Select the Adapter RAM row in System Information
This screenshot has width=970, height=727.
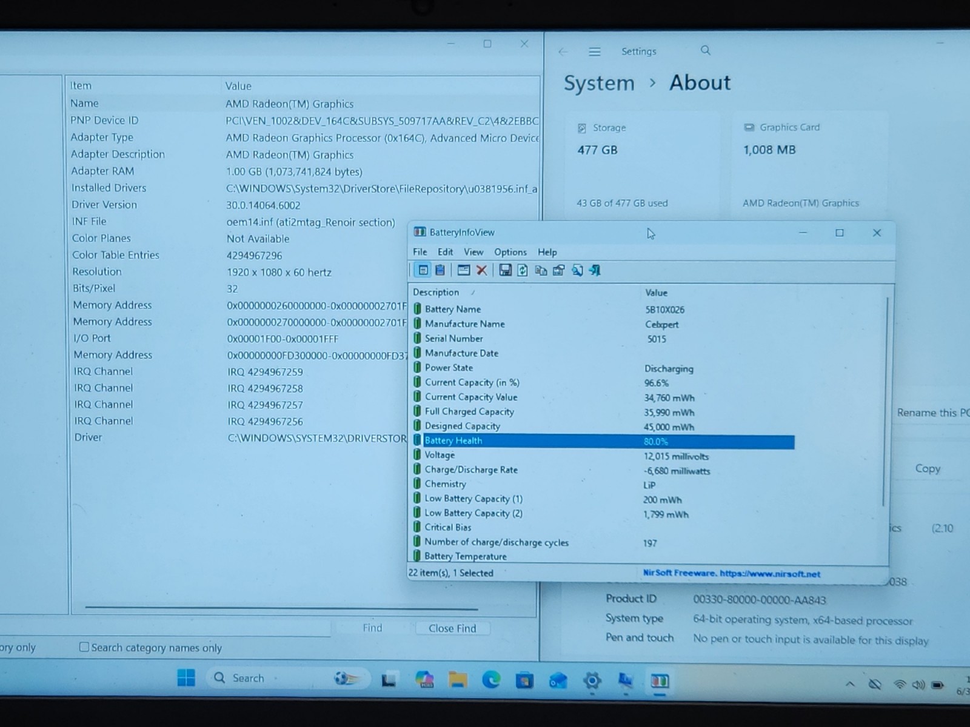tap(303, 171)
